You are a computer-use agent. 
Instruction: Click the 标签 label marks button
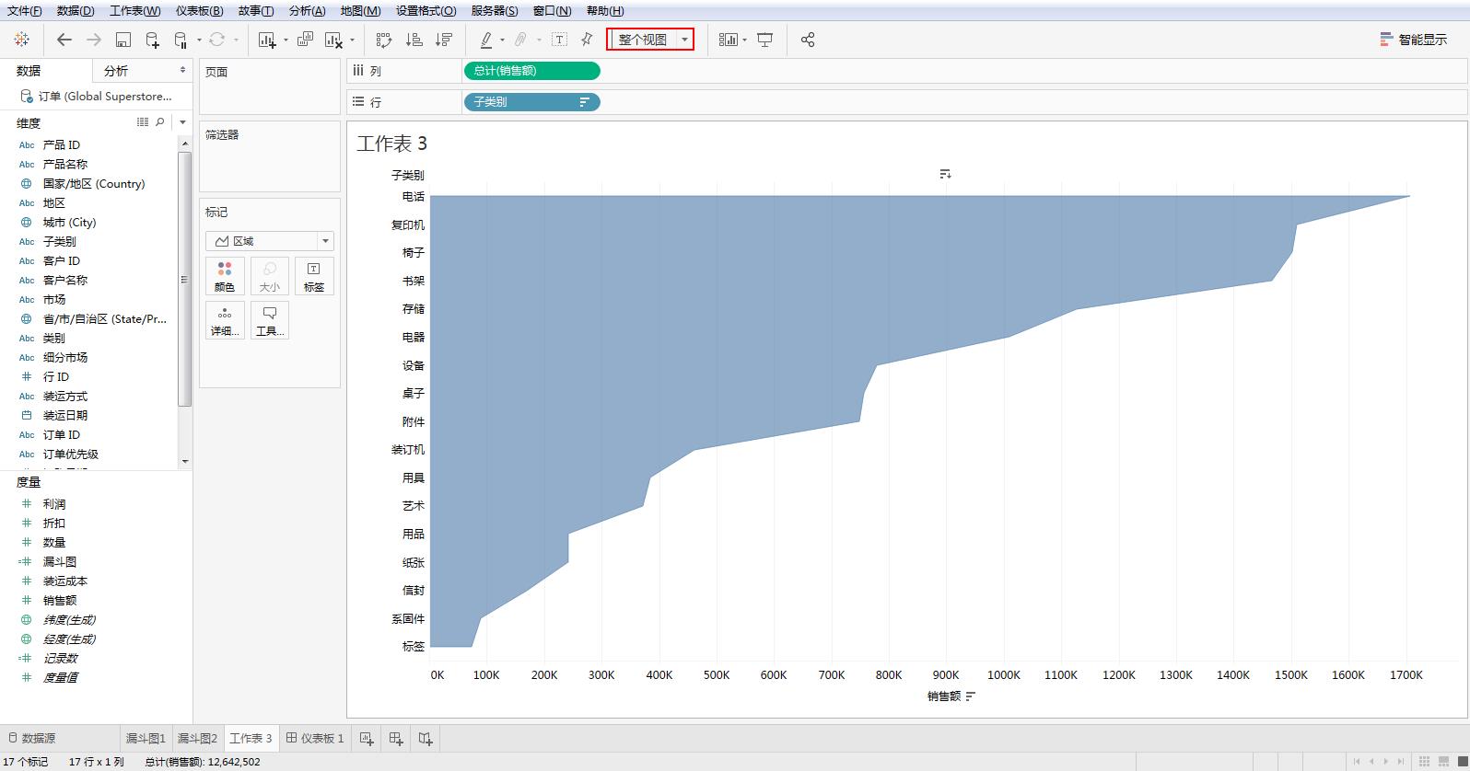tap(313, 276)
